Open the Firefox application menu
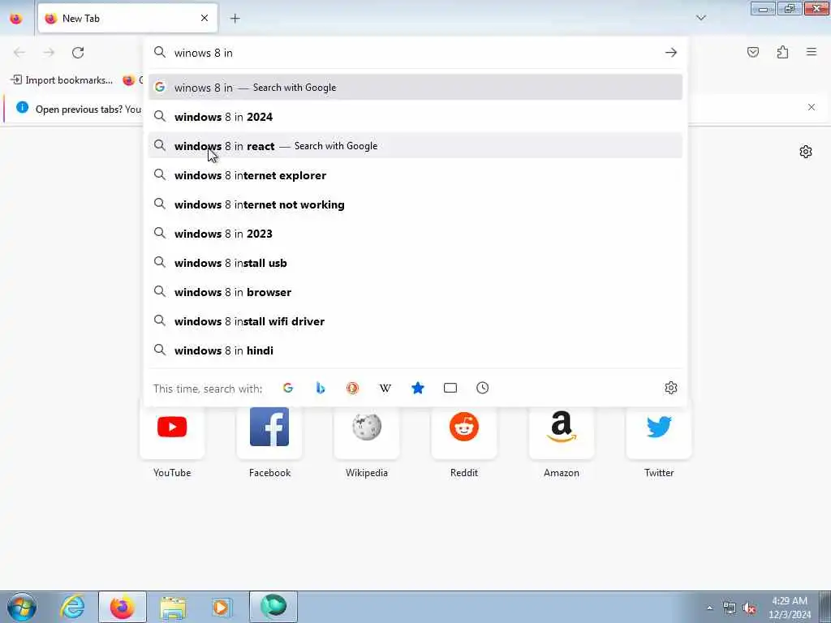Viewport: 831px width, 623px height. click(812, 52)
